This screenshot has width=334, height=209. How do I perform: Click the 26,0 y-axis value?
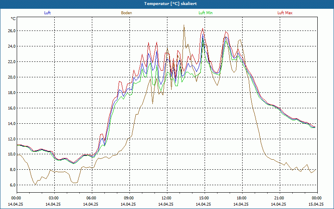12,31
